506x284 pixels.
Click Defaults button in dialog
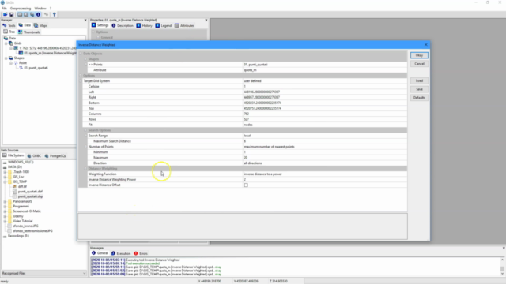pyautogui.click(x=419, y=98)
